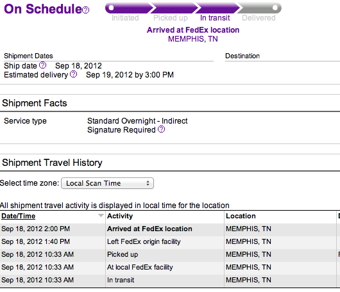This screenshot has width=340, height=292.
Task: Select the Sep 18 2:00 PM history row
Action: [x=170, y=229]
